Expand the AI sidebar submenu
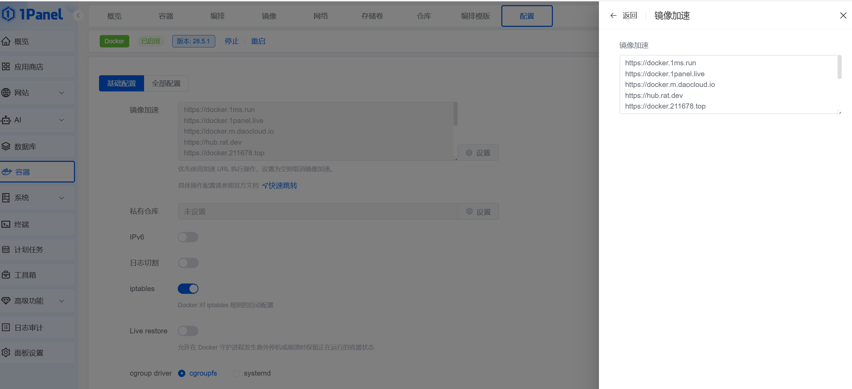Image resolution: width=852 pixels, height=389 pixels. tap(62, 120)
